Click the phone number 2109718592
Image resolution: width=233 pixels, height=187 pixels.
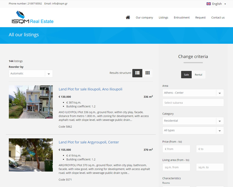(35, 4)
